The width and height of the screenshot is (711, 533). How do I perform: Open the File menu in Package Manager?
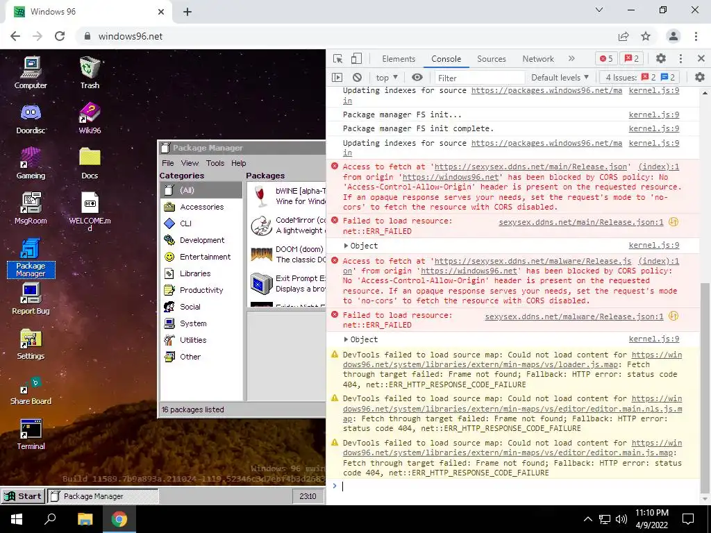point(168,163)
